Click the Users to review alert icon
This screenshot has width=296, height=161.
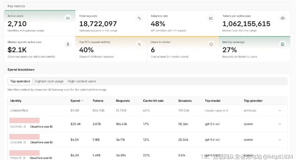coord(211,44)
